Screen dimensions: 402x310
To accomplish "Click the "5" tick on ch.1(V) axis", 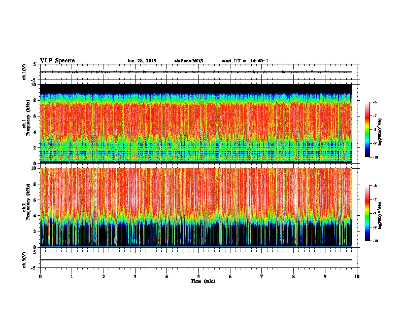I will [x=35, y=64].
